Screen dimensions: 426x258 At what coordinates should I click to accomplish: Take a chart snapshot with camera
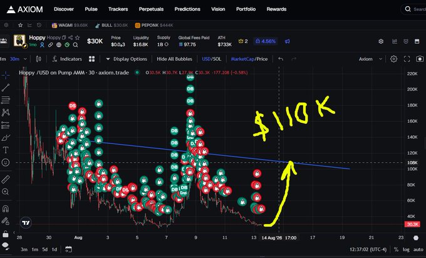point(420,59)
